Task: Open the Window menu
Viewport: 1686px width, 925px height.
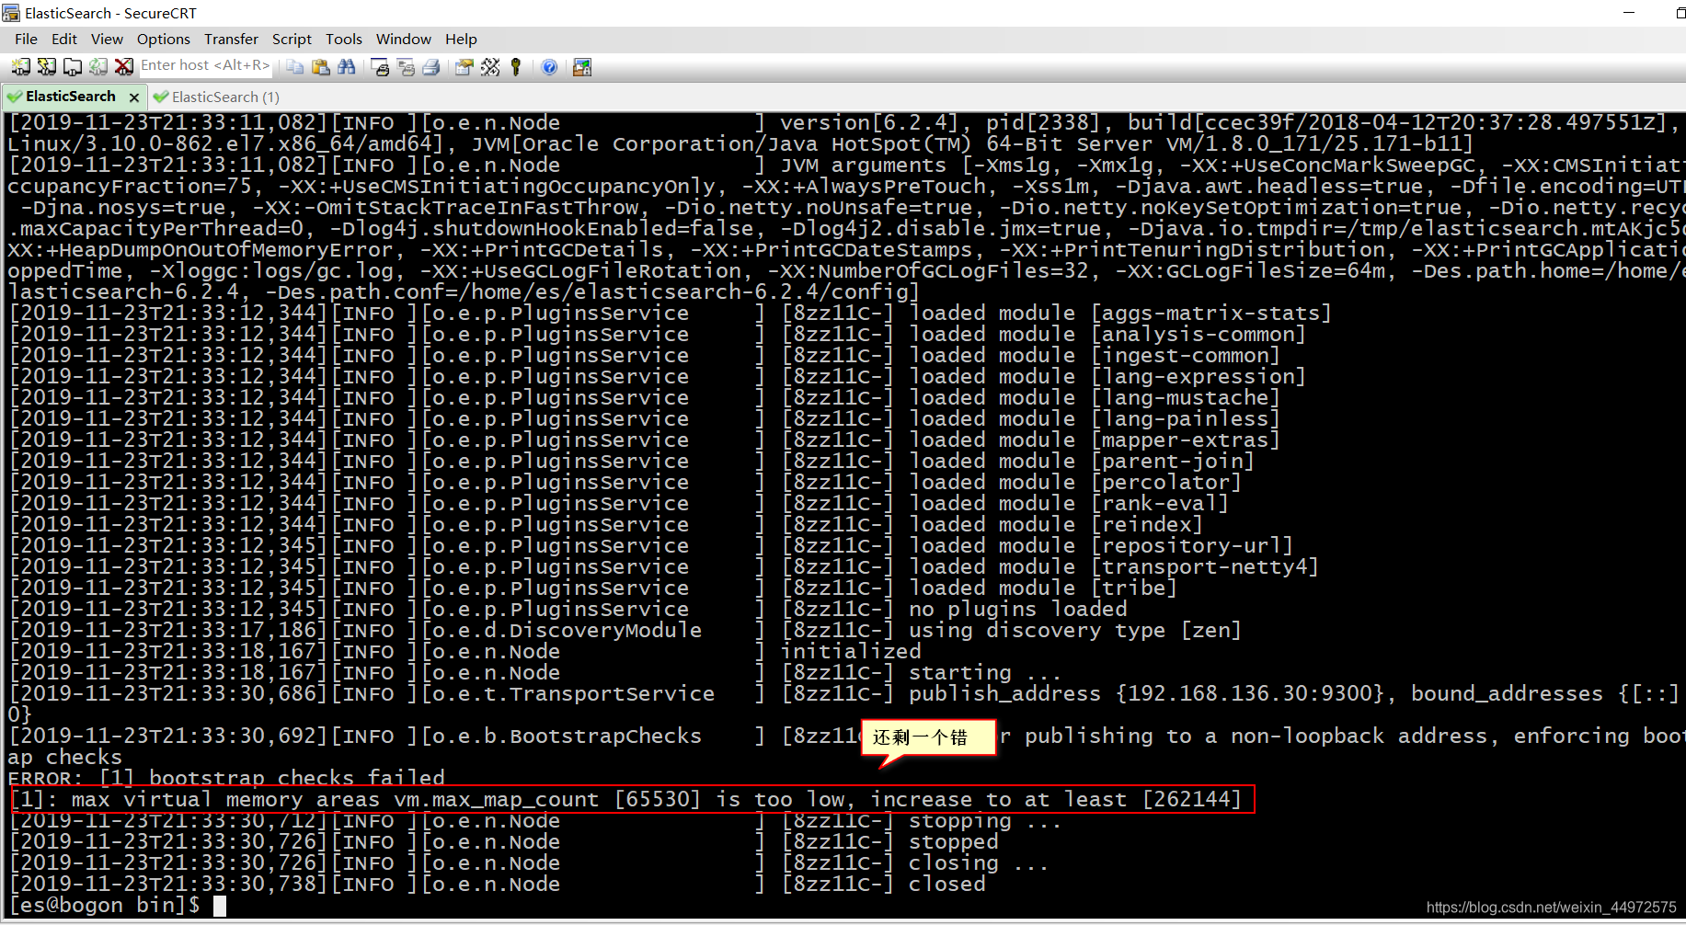Action: click(404, 39)
